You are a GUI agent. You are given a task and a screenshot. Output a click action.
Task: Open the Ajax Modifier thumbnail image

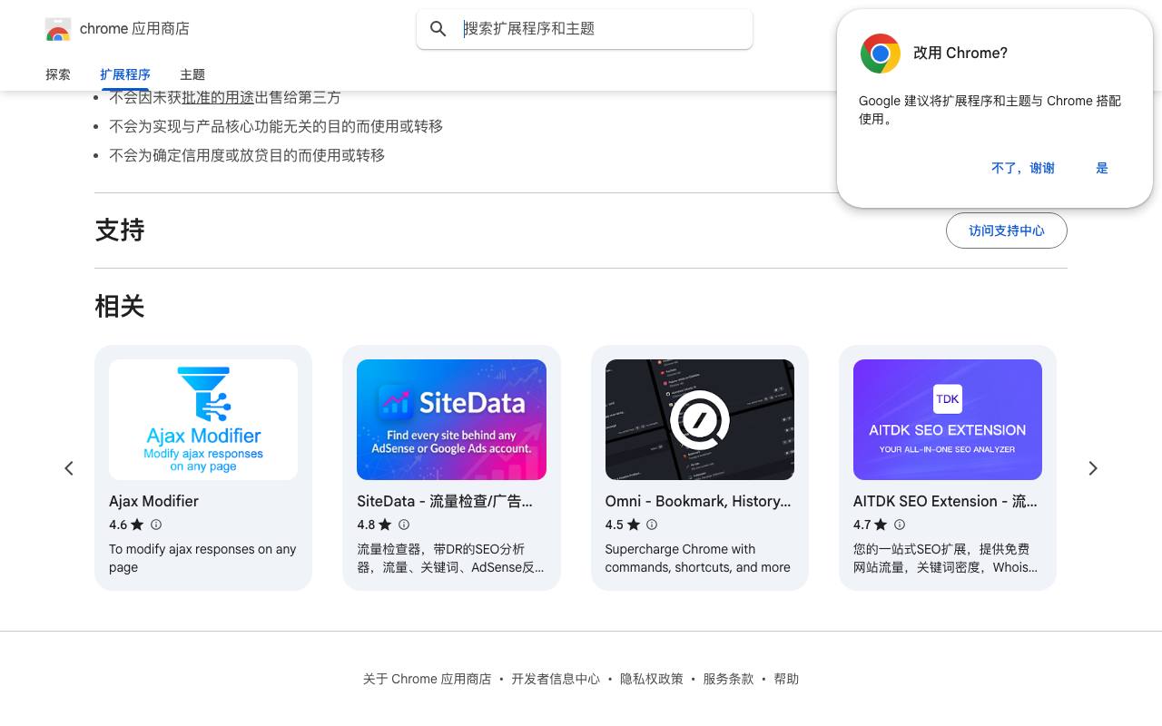203,419
